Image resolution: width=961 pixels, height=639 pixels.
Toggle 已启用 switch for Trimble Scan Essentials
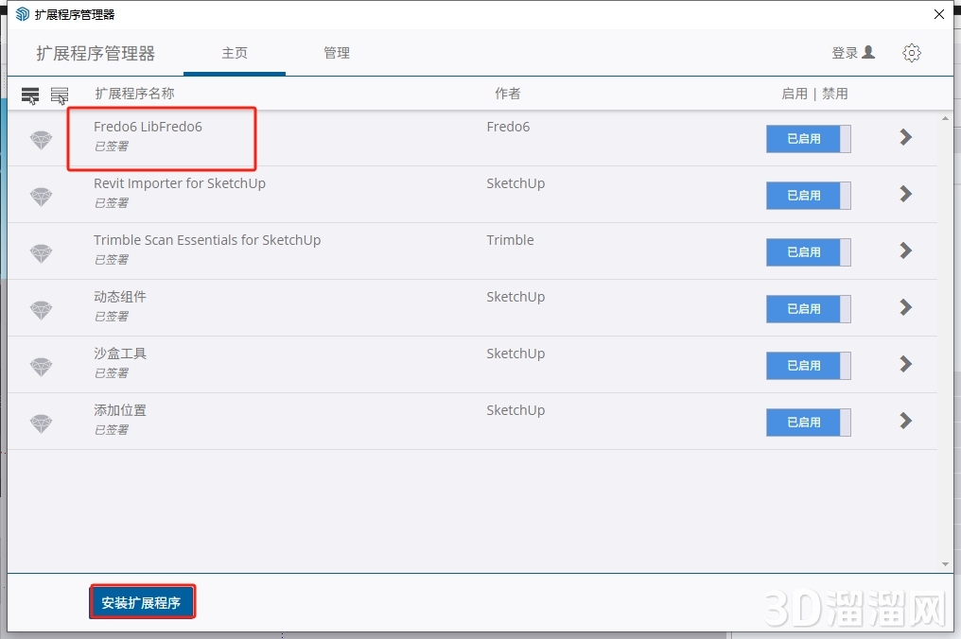pos(808,252)
